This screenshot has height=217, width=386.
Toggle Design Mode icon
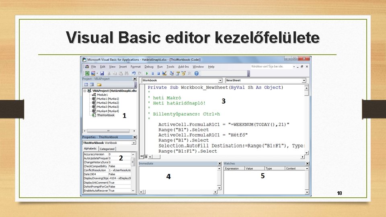(164, 73)
